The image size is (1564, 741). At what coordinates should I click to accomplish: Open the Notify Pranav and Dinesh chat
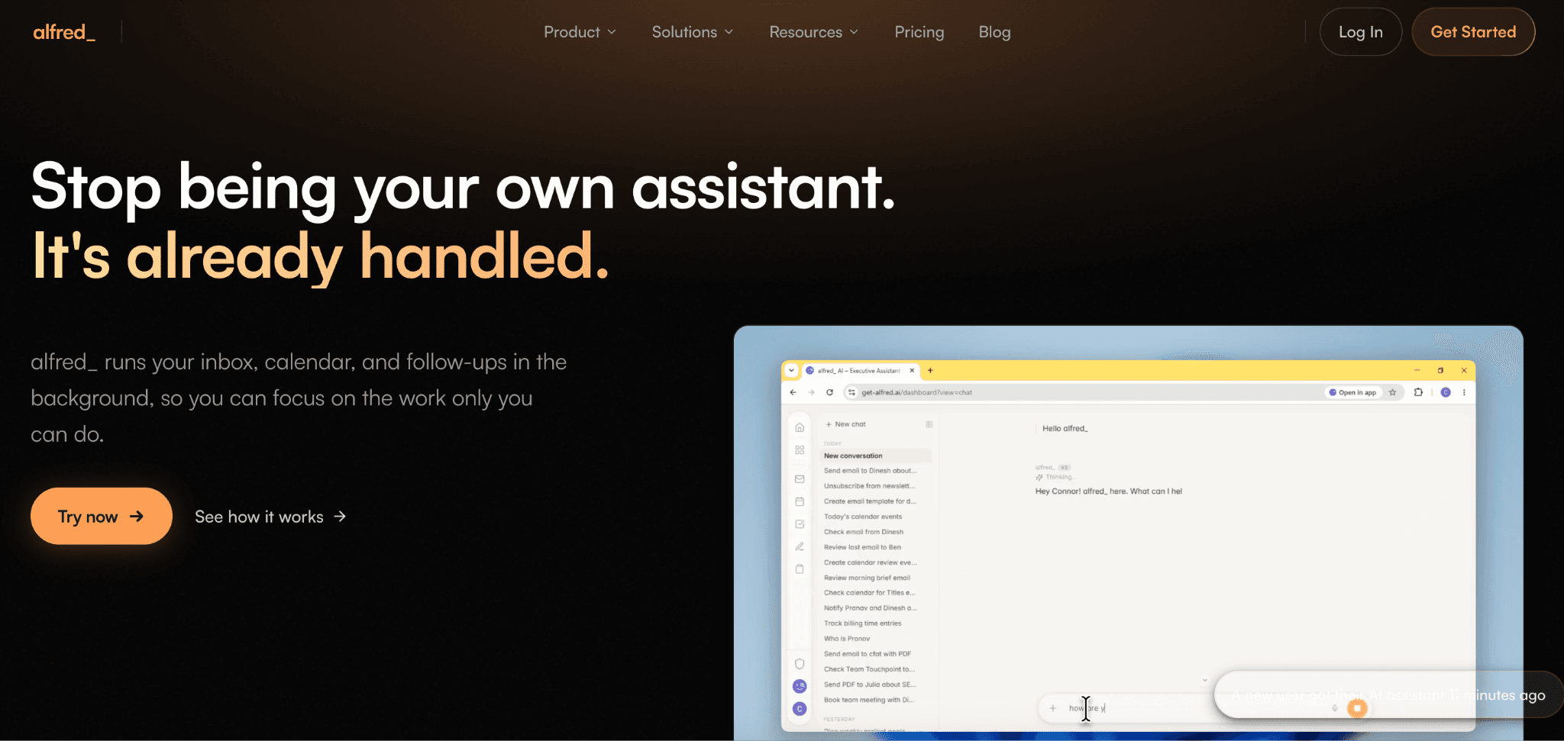click(870, 608)
